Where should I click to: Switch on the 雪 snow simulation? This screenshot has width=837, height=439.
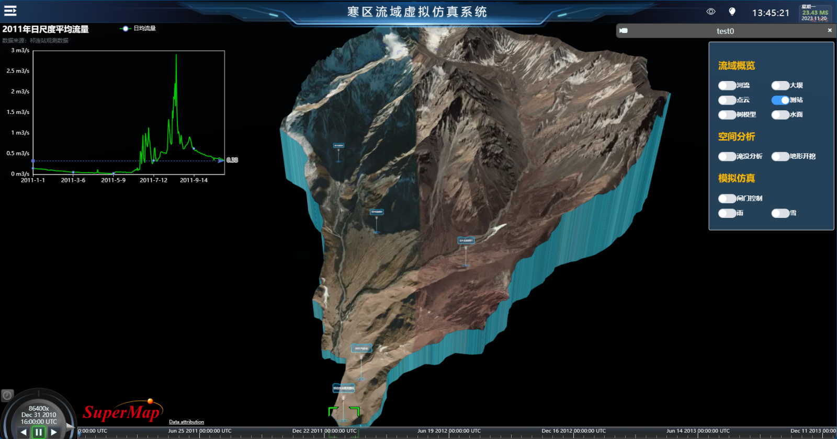pos(780,213)
